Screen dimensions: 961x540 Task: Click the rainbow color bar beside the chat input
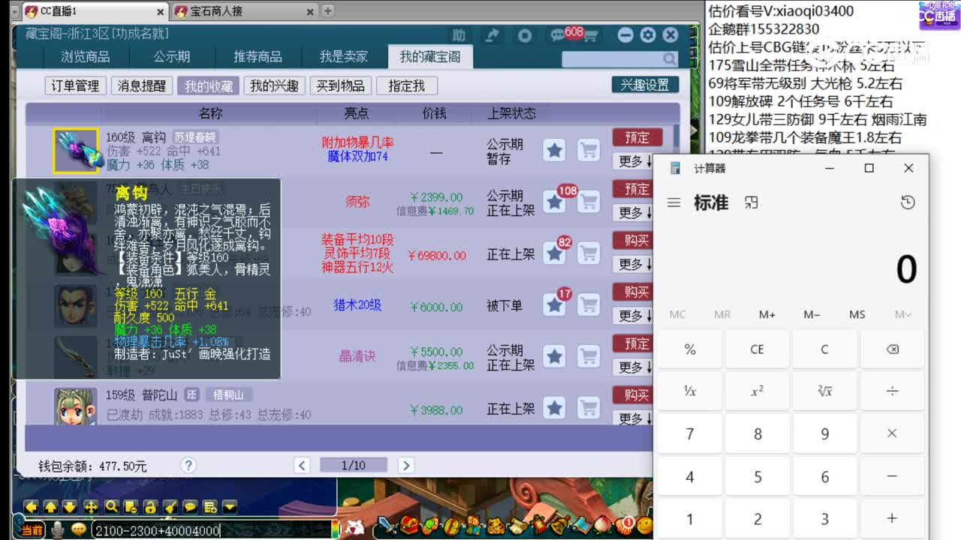click(335, 529)
